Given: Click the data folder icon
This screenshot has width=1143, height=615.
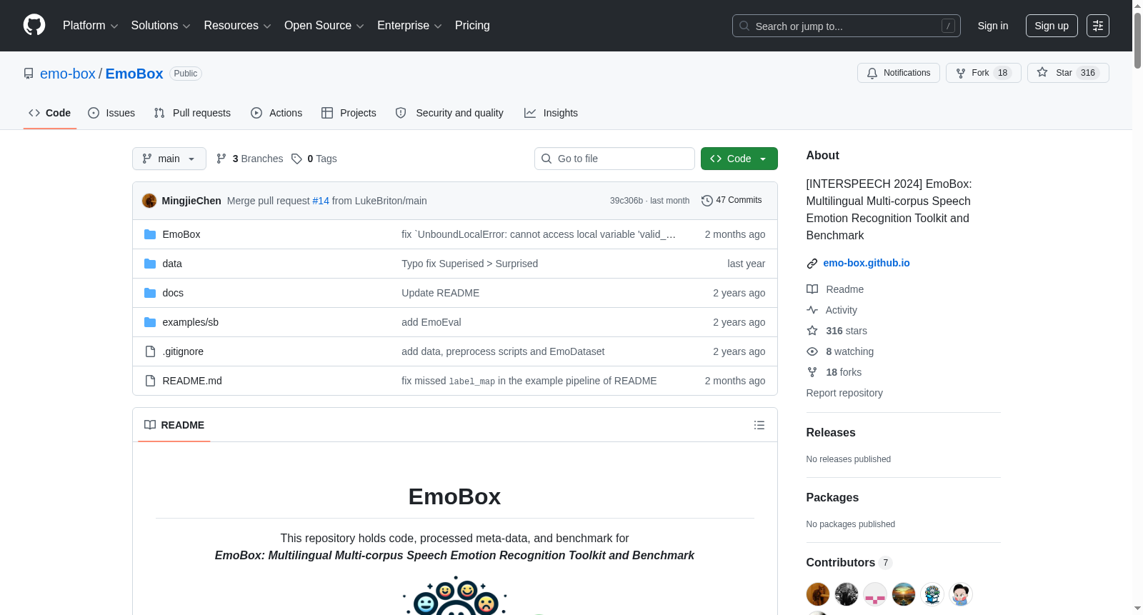Looking at the screenshot, I should pyautogui.click(x=150, y=264).
